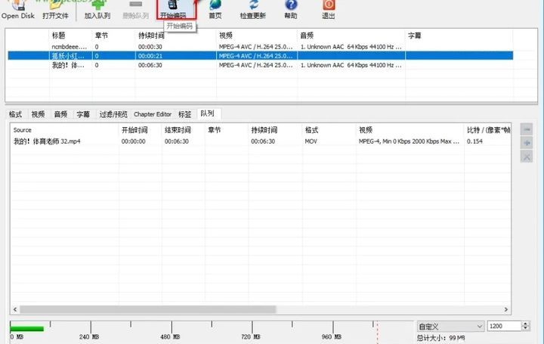Open the Chapter Editor tab
The width and height of the screenshot is (544, 344).
(153, 114)
